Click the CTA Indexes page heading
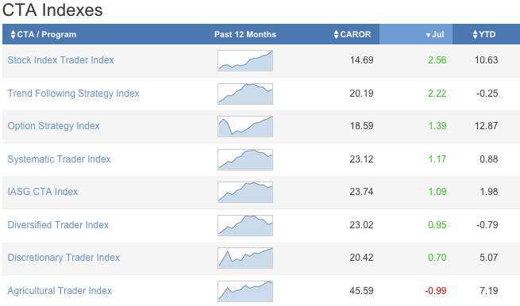Image resolution: width=520 pixels, height=306 pixels. coord(52,10)
